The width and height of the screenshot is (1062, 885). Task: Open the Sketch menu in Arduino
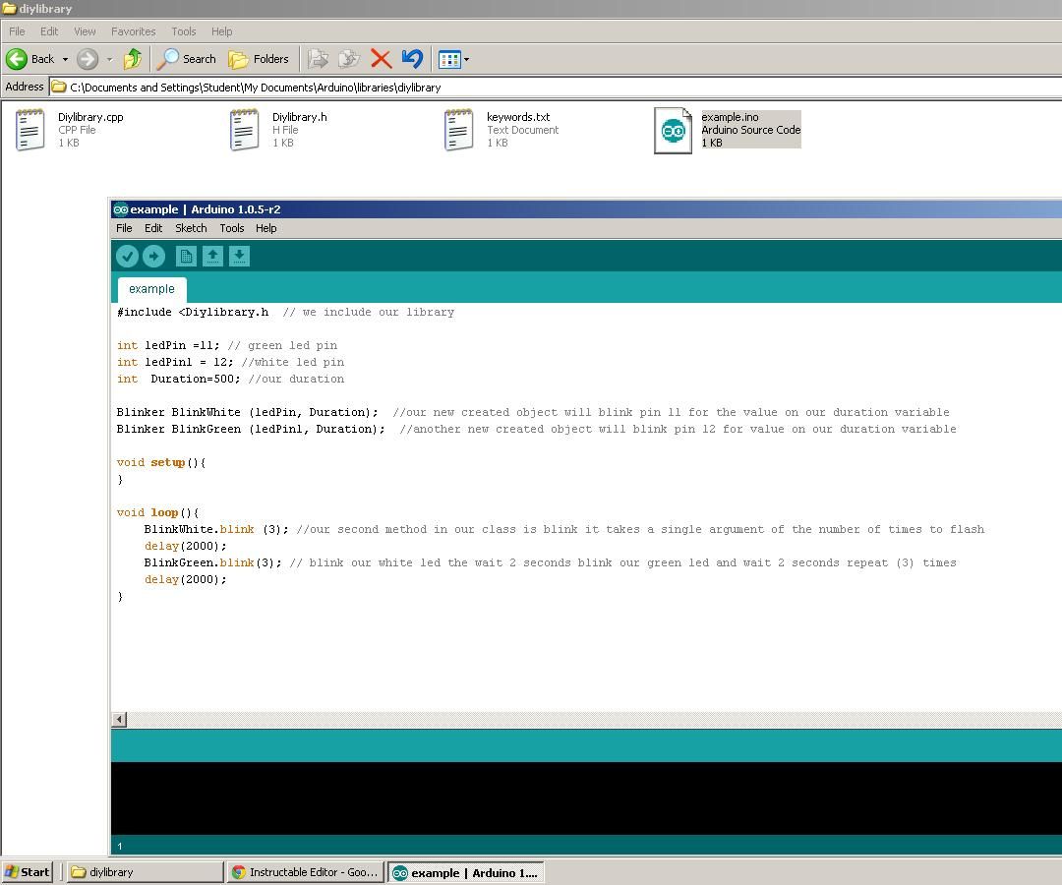point(191,228)
